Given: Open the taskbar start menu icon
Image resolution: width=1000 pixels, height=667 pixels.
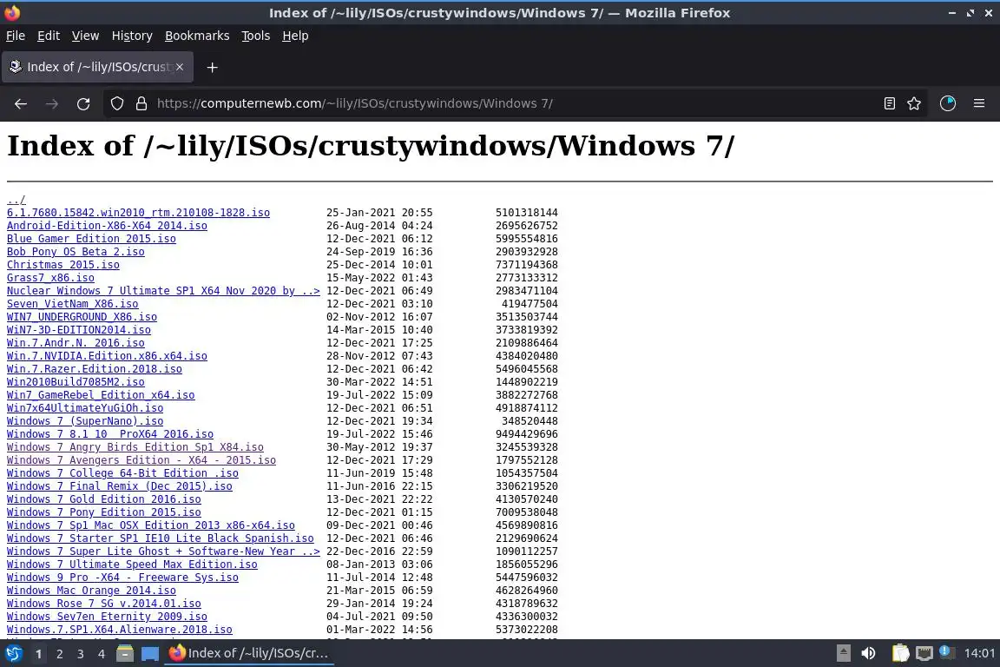Looking at the screenshot, I should 13,653.
